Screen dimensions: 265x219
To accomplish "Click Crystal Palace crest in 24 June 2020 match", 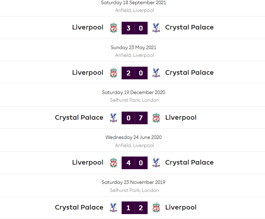I will [x=156, y=162].
